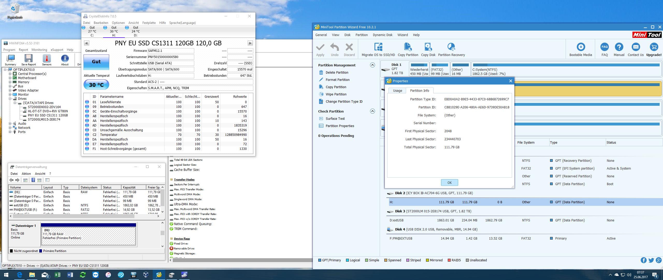
Task: Click the Wipe Partition link
Action: [x=336, y=94]
